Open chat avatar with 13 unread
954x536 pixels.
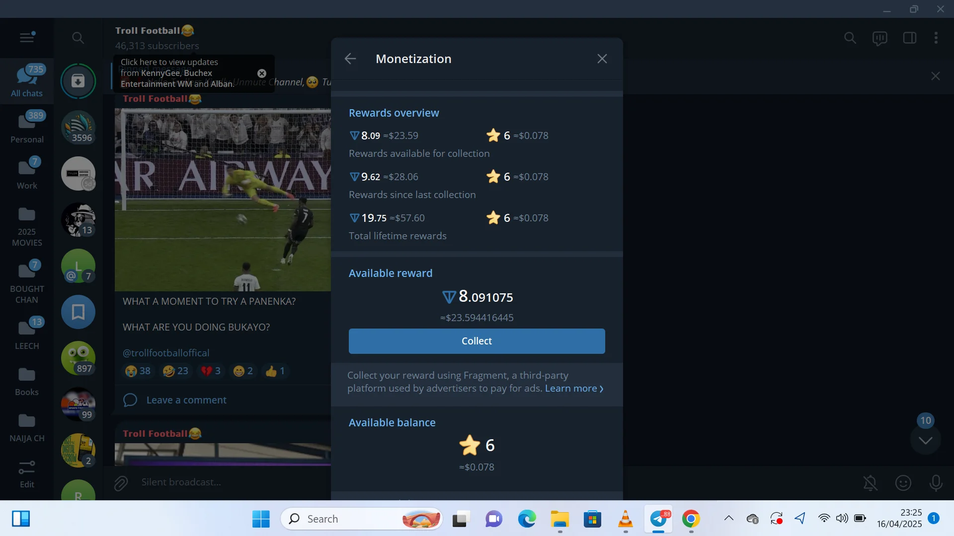[x=78, y=219]
